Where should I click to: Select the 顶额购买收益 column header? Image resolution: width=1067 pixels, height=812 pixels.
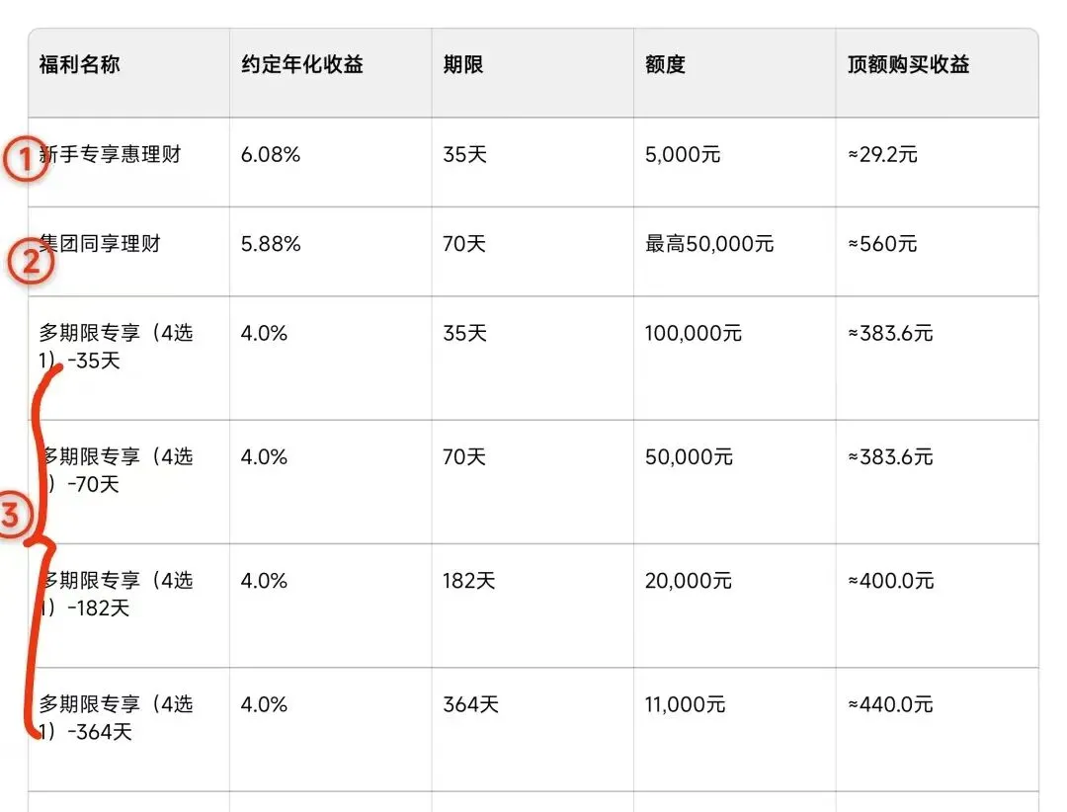[x=908, y=65]
